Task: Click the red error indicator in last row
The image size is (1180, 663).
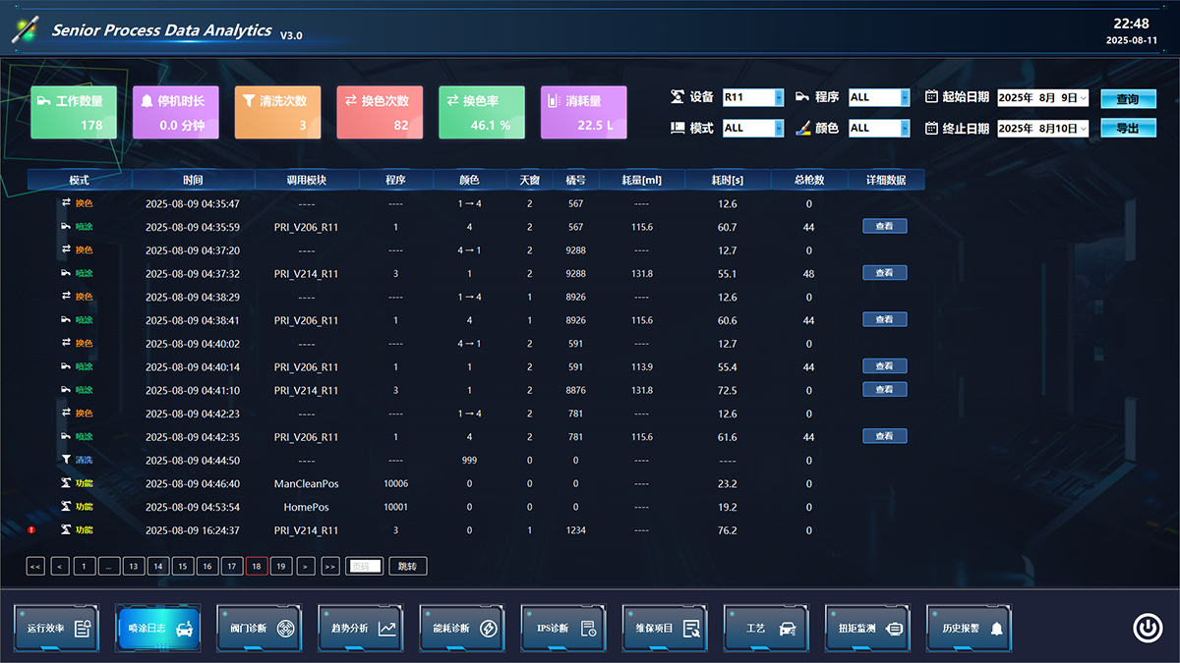Action: (31, 530)
